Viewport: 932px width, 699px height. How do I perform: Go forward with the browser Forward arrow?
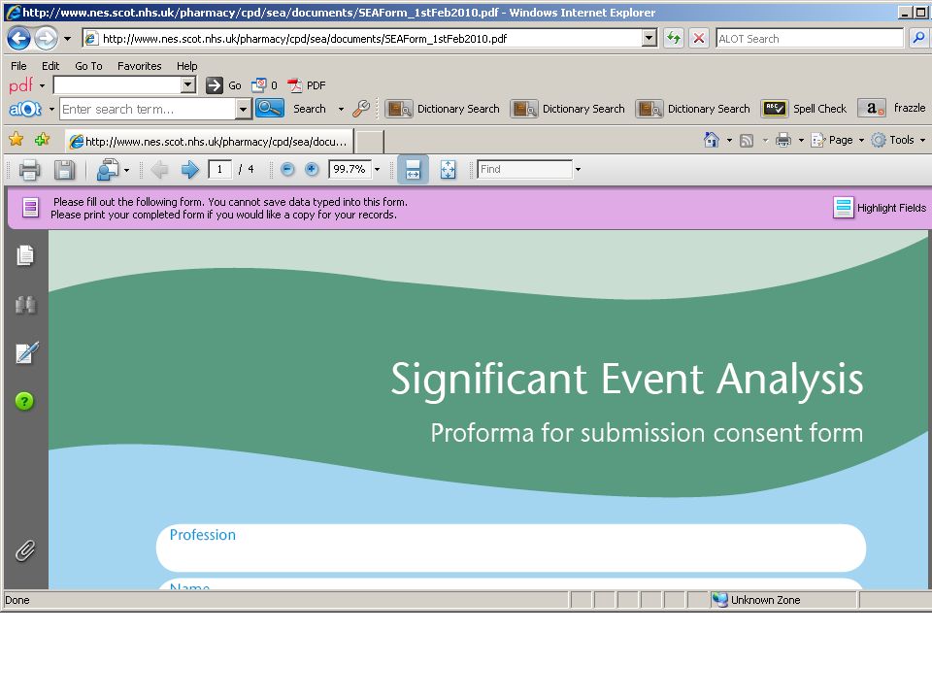[46, 39]
